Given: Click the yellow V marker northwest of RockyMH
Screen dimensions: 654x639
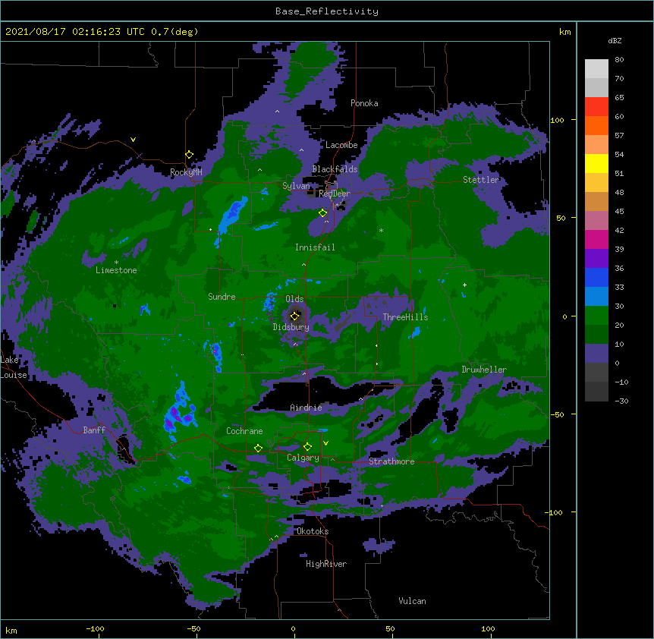Looking at the screenshot, I should 133,140.
